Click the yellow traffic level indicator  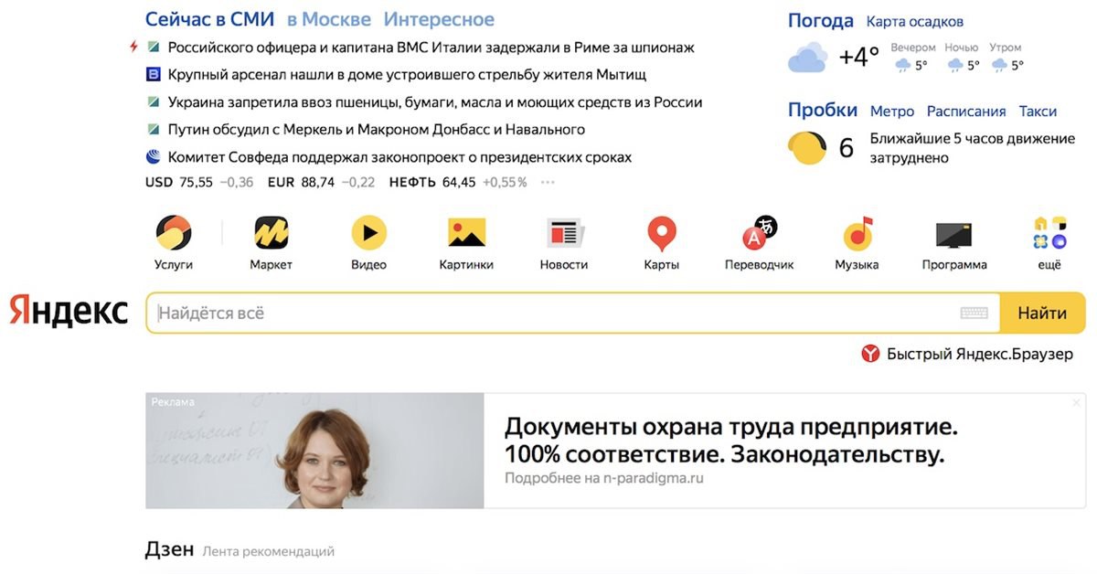tap(807, 148)
